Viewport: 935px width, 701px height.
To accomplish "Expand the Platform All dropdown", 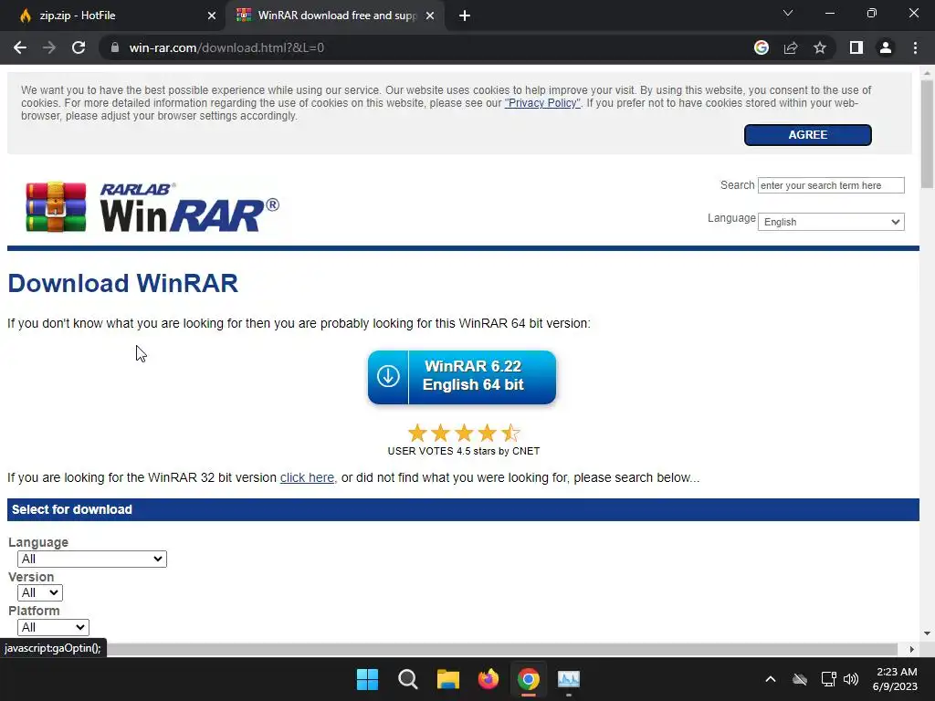I will (x=53, y=627).
